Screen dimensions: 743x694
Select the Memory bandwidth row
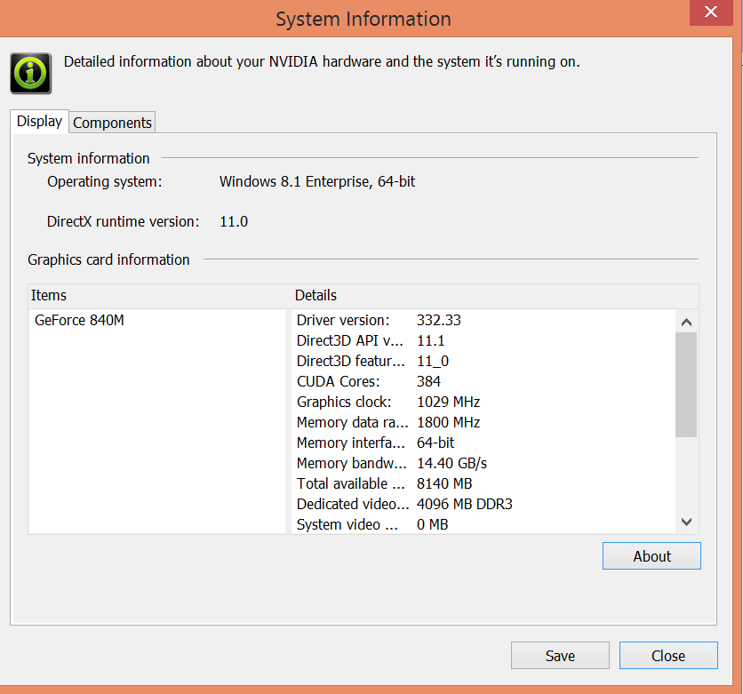483,463
